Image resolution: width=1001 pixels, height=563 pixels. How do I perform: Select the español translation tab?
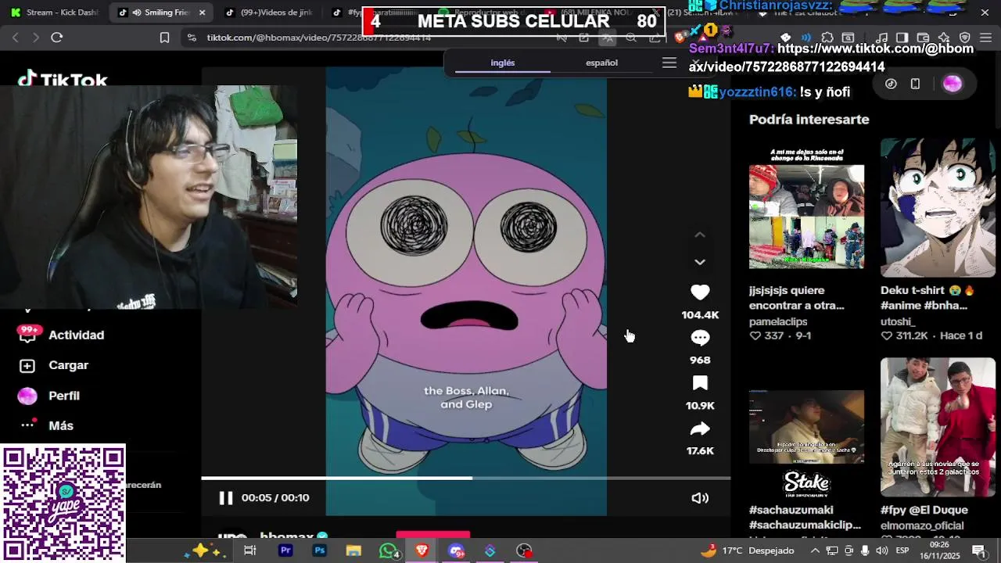click(601, 63)
